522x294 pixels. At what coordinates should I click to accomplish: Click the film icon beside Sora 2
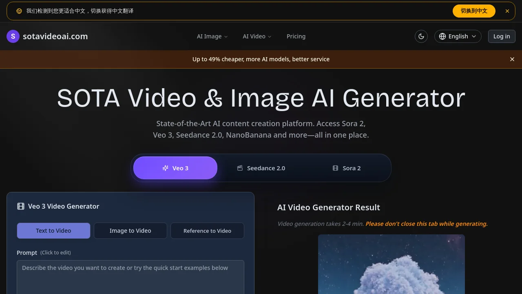(335, 168)
